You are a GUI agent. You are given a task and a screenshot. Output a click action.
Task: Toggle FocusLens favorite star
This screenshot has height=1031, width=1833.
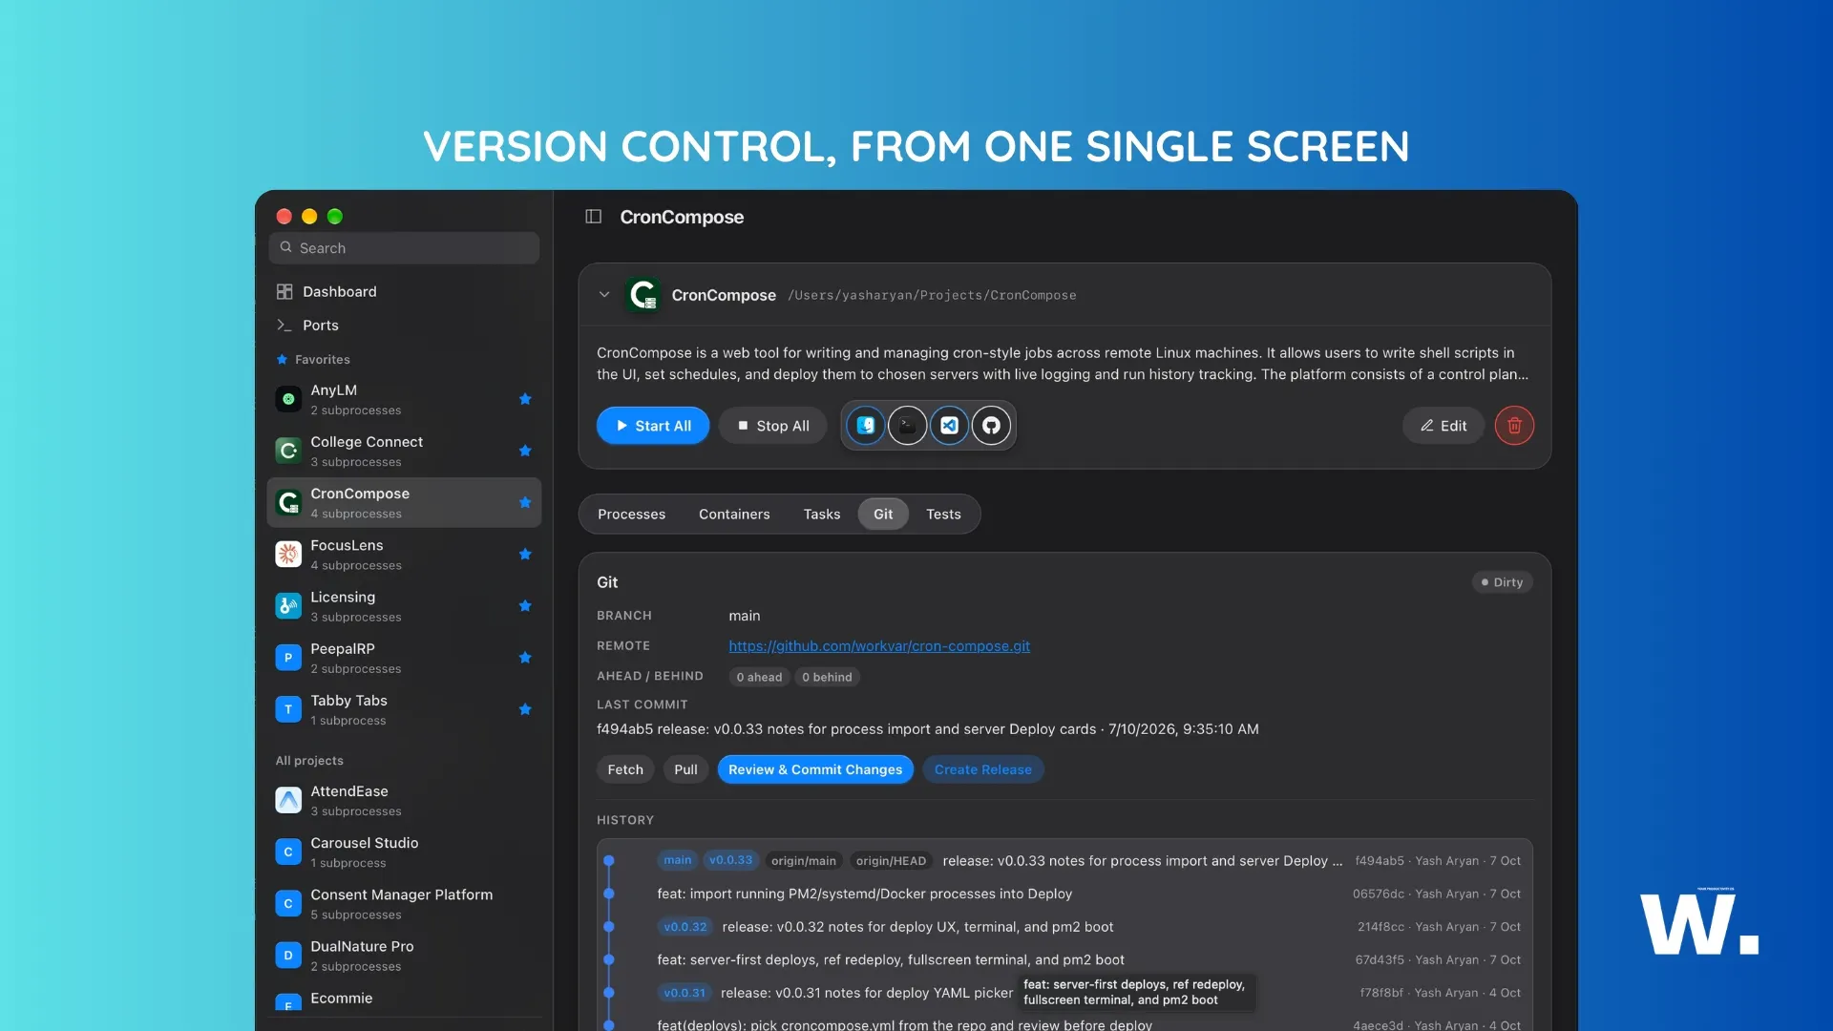(525, 554)
